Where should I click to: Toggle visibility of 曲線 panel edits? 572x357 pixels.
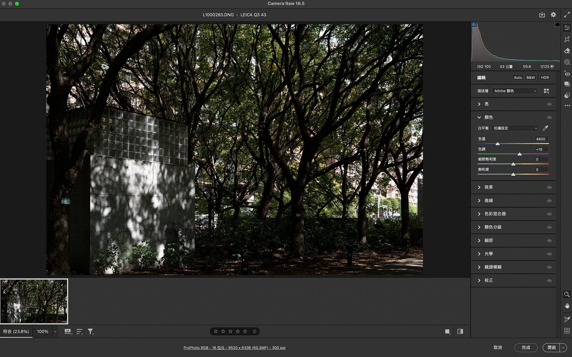(x=549, y=201)
